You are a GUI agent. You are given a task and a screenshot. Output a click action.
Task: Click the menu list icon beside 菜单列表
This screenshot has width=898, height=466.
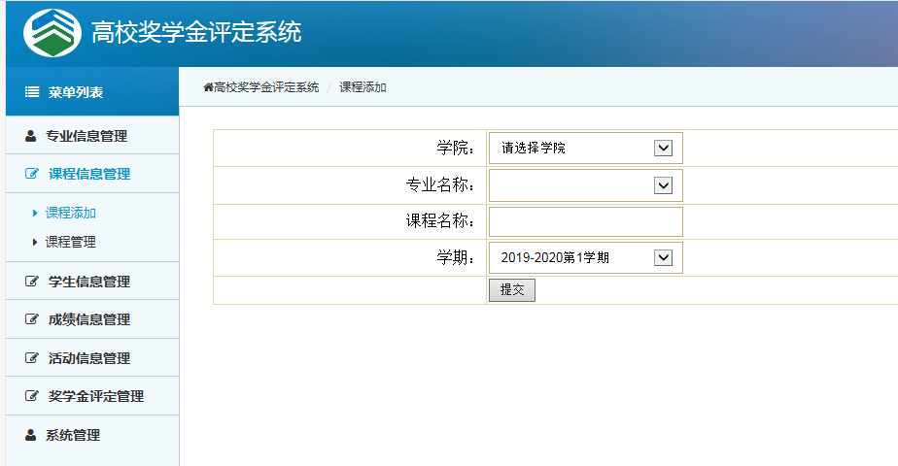(x=31, y=92)
